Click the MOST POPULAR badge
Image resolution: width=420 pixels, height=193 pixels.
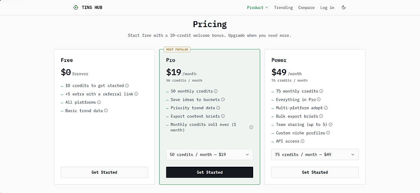coord(177,49)
